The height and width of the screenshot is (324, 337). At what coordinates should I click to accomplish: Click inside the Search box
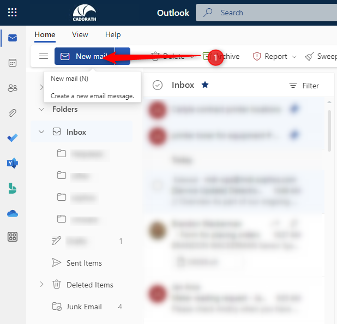pos(267,13)
